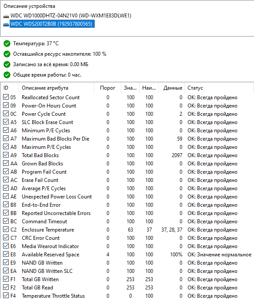Screen dimensions: 254x299
Task: Toggle the E8 Available Reserved Space checkbox
Action: (6, 254)
